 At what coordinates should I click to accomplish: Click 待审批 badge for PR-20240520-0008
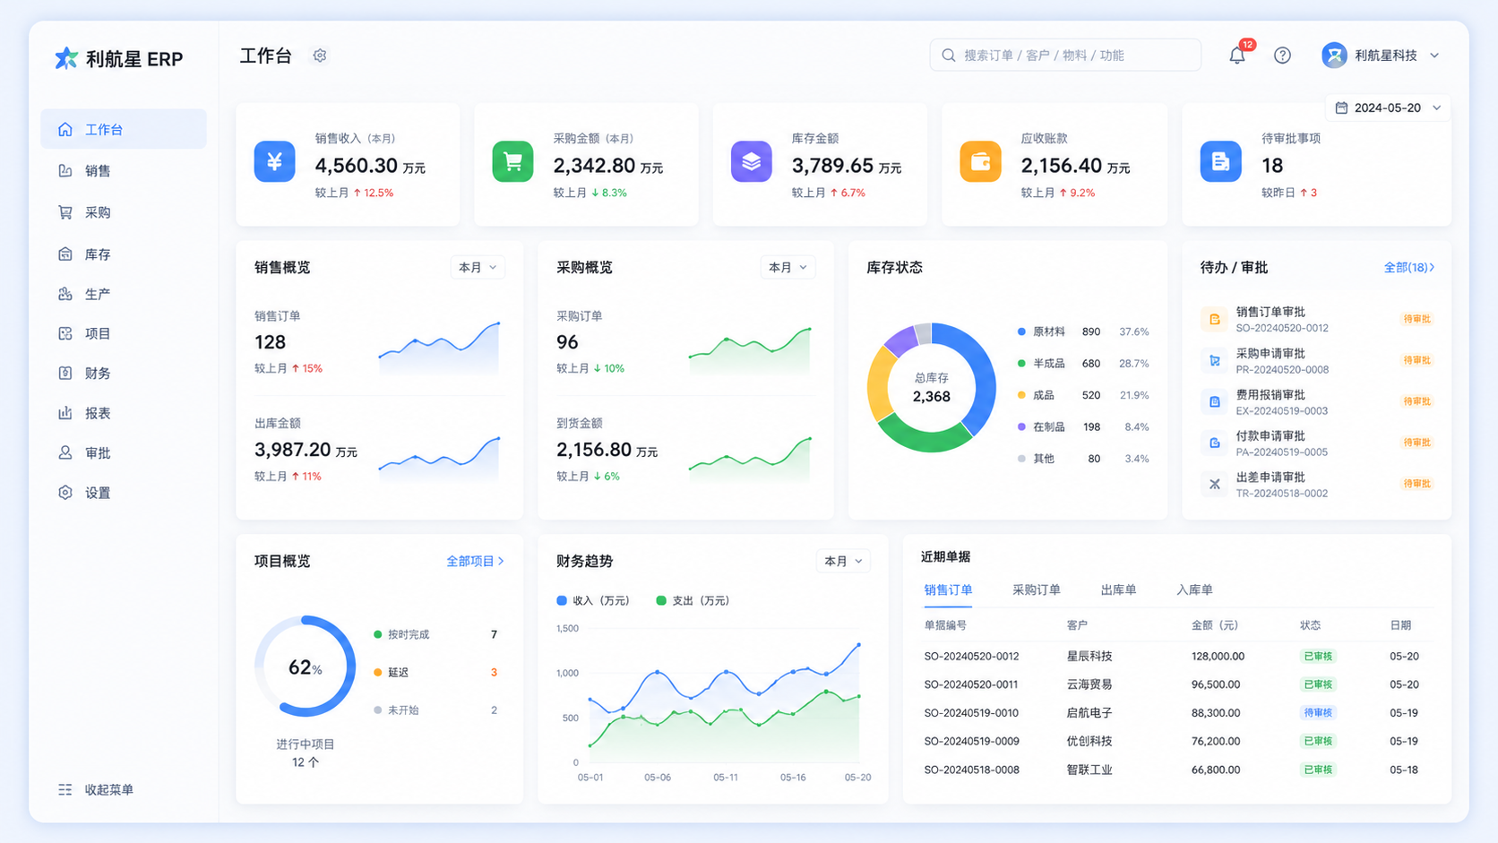(x=1416, y=360)
